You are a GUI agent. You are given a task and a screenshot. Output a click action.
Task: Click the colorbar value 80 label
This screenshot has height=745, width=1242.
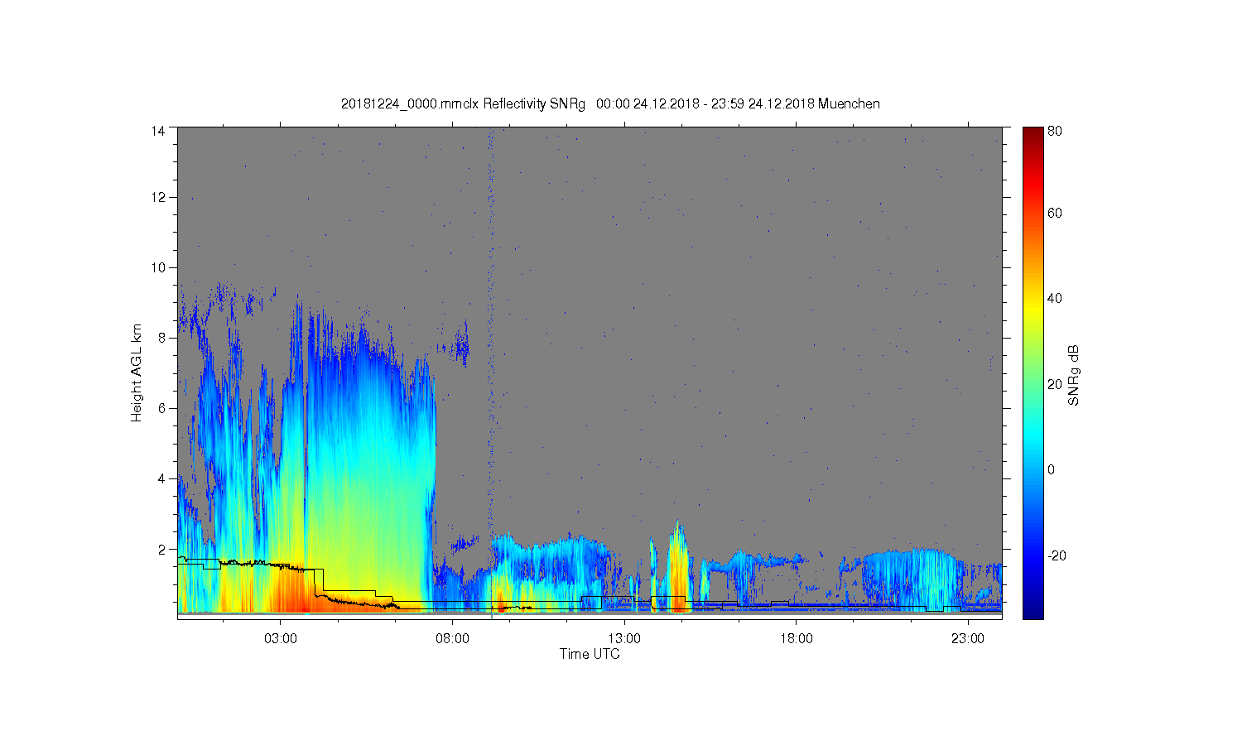1055,131
